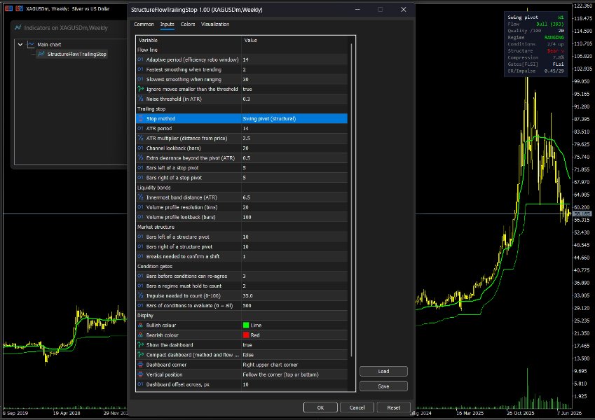Click the enum icon beside Vertical position
This screenshot has width=595, height=420.
point(141,374)
